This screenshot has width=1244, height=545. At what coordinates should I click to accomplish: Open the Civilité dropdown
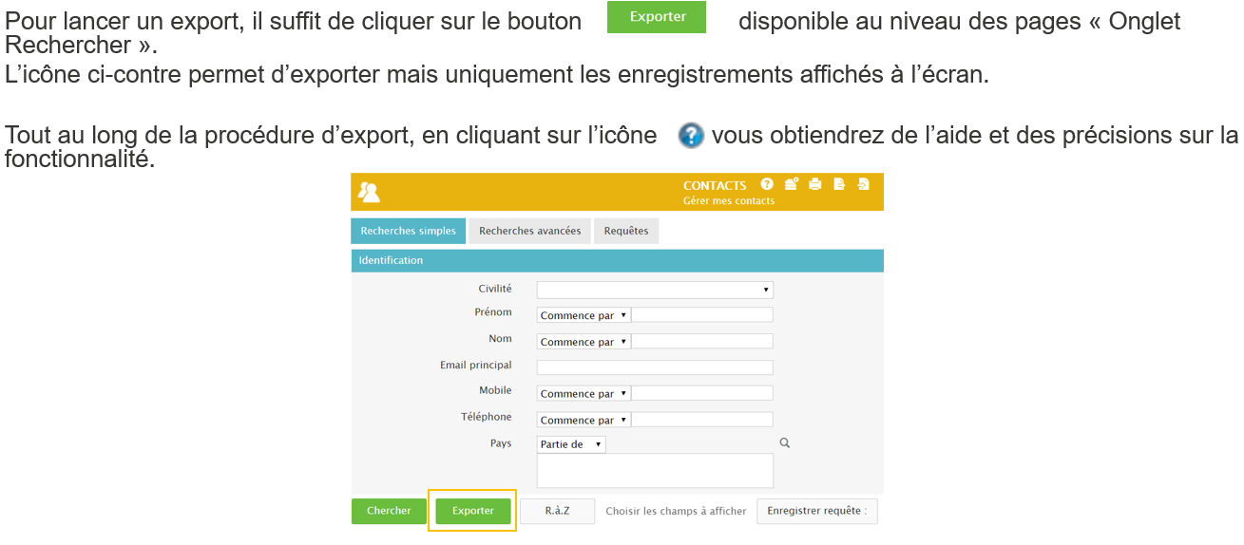tap(655, 290)
